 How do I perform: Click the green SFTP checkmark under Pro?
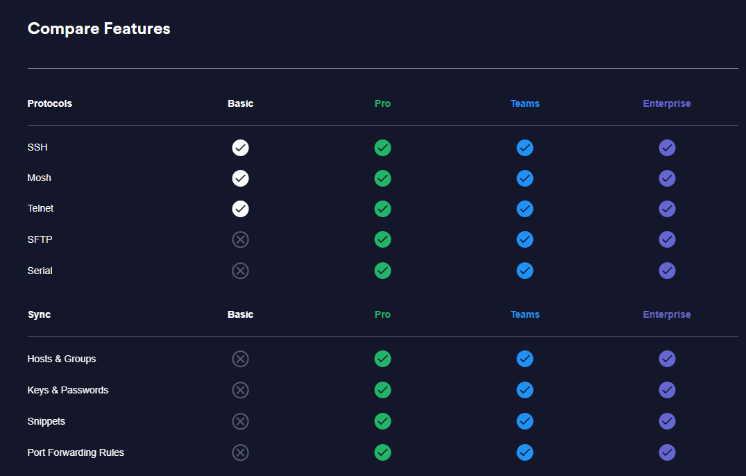[x=382, y=239]
